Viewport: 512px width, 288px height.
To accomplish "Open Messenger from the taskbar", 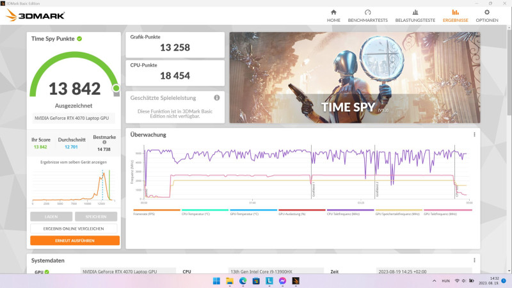I will tap(282, 281).
